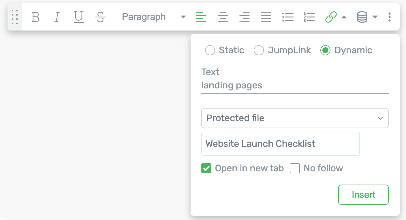Underline the selected text

tap(78, 17)
